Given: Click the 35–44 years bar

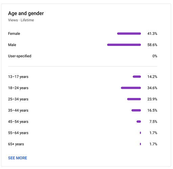Looking at the screenshot, I should pos(136,110).
